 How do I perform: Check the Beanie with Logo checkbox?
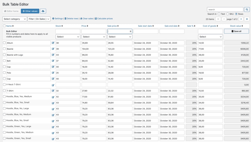(4, 55)
